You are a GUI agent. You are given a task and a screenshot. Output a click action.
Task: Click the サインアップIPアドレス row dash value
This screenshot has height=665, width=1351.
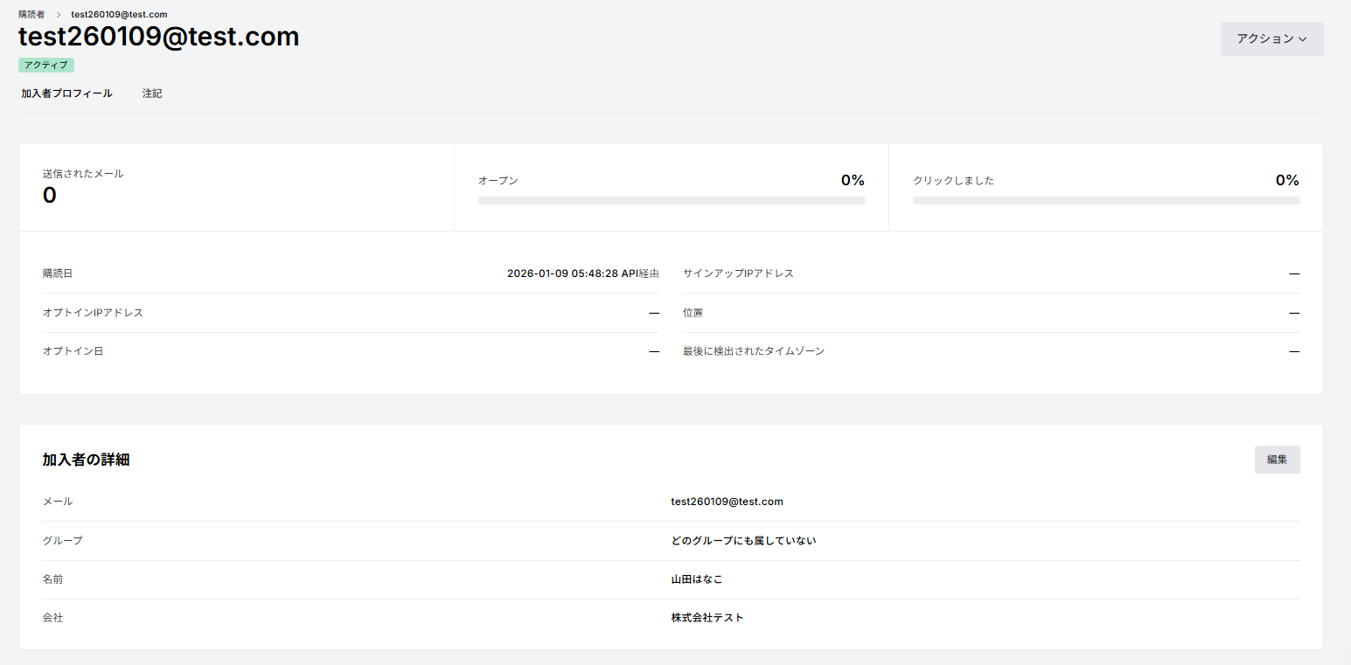pos(1293,274)
